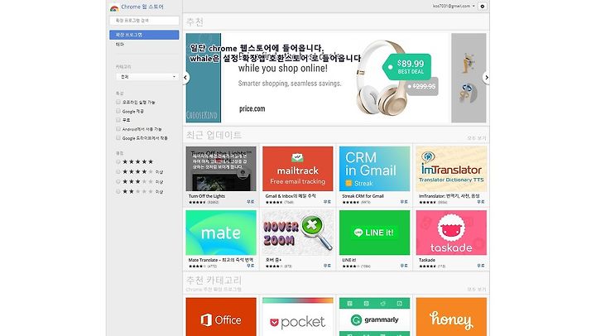Open the settings gear icon
Image resolution: width=596 pixels, height=336 pixels.
pos(483,7)
